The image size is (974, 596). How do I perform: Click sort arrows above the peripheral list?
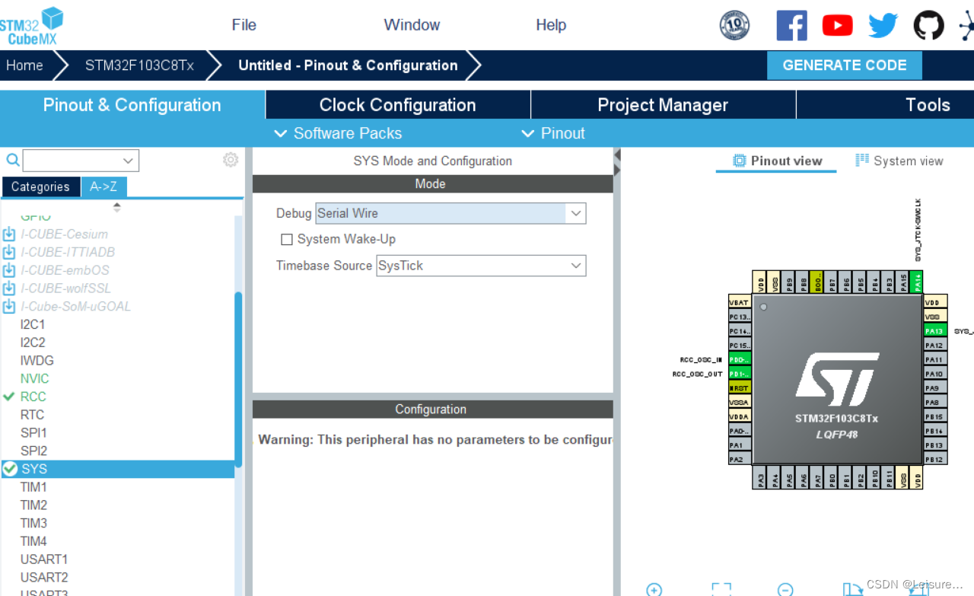tap(116, 206)
